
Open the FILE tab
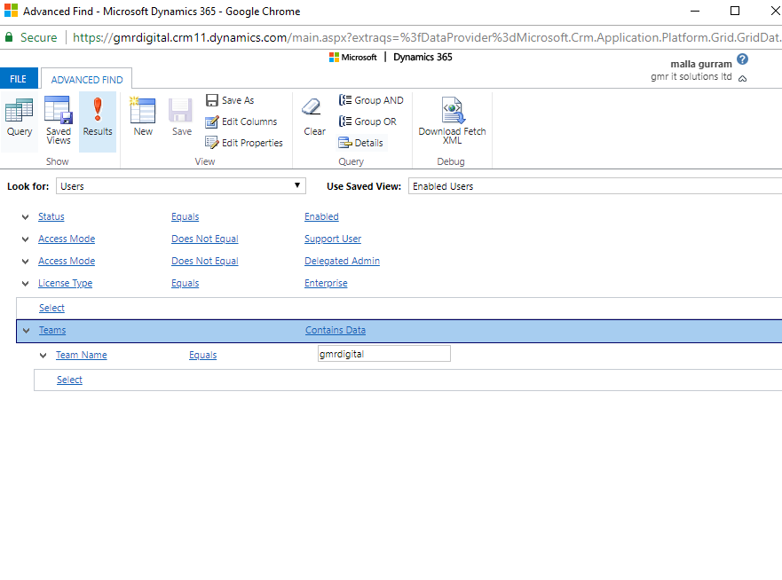point(19,79)
